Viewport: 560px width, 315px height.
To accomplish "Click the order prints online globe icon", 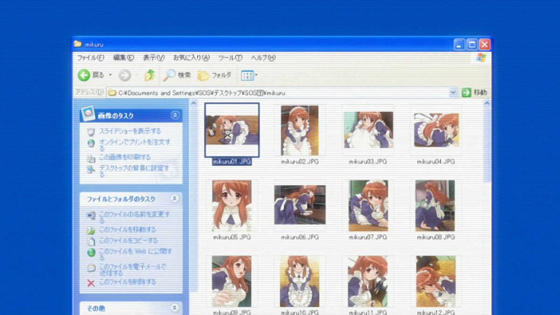I will pos(91,143).
